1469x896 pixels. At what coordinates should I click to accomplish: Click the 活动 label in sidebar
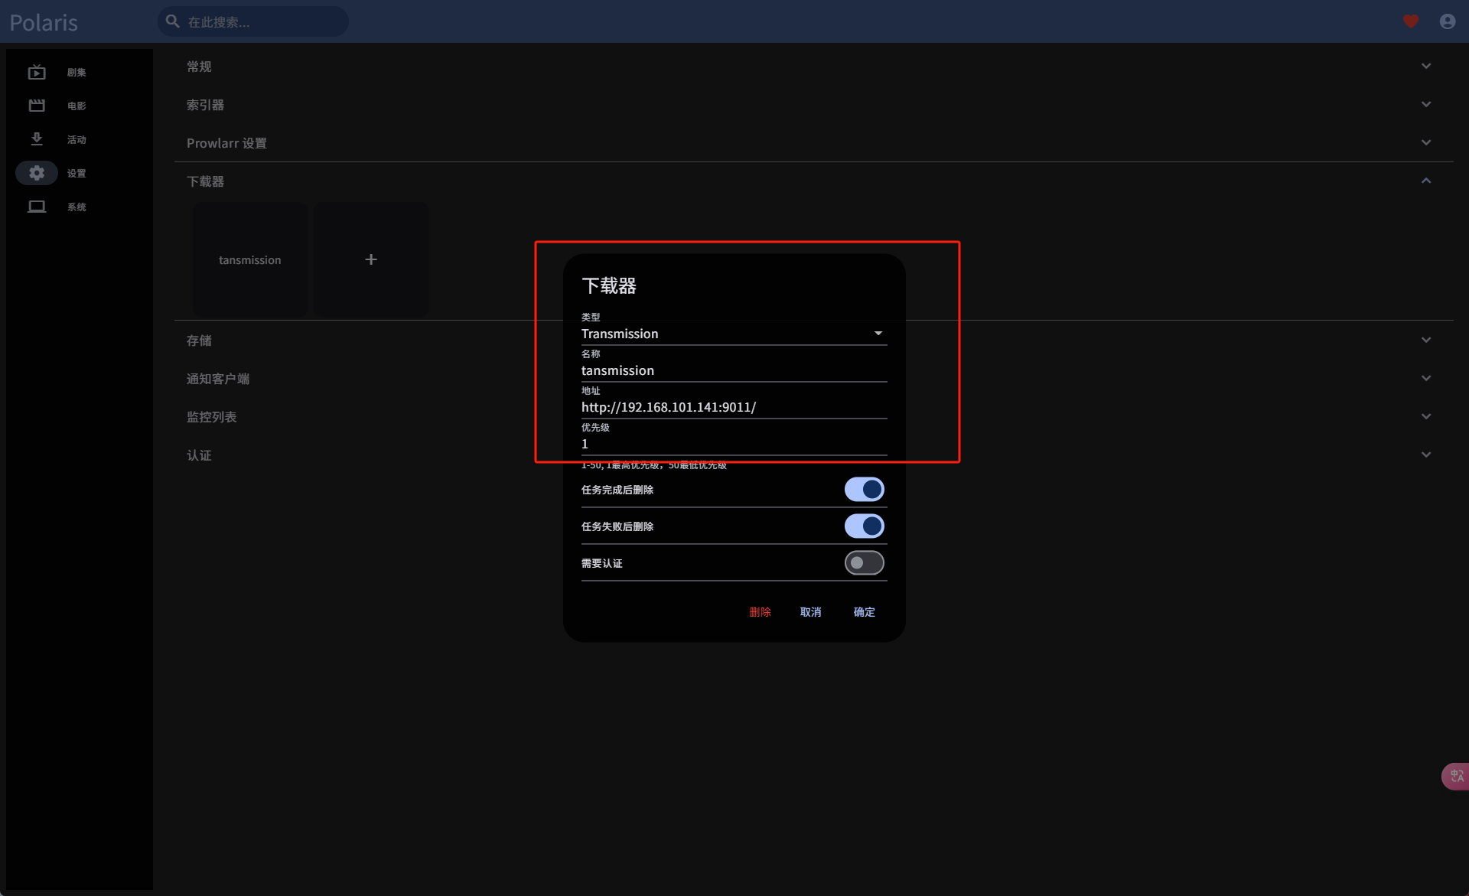point(77,139)
